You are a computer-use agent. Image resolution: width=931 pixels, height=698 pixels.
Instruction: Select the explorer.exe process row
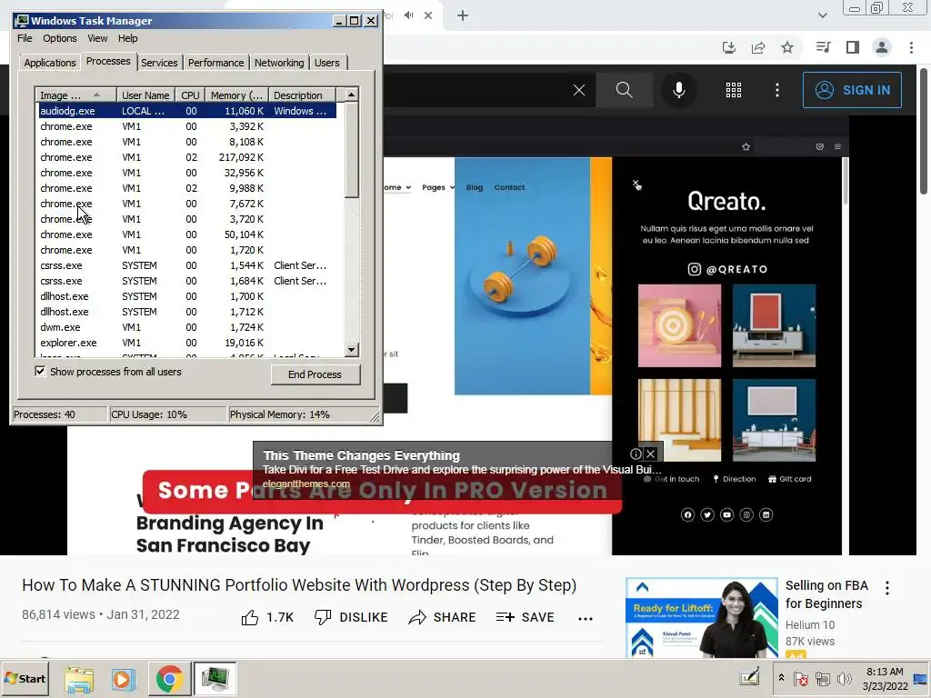[187, 343]
